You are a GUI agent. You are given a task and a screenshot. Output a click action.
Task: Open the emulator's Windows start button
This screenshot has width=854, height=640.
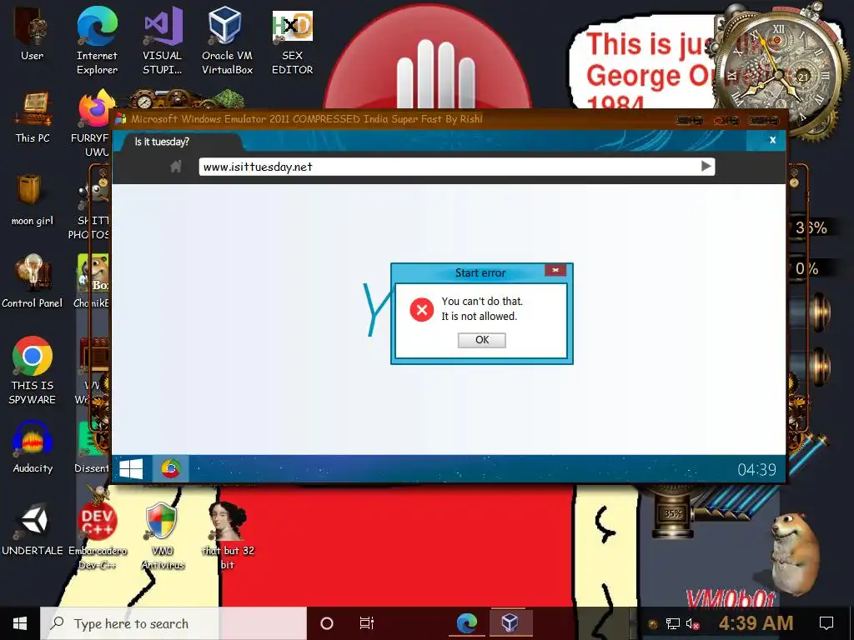pyautogui.click(x=131, y=468)
